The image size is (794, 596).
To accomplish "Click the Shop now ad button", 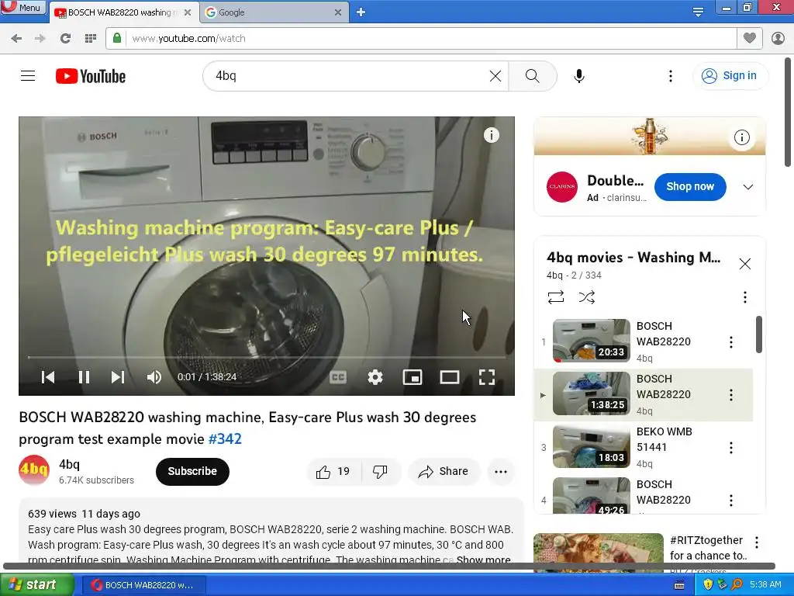I will (x=690, y=186).
